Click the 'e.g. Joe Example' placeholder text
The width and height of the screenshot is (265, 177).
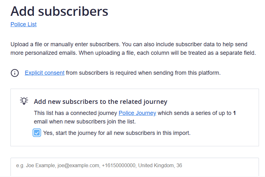pos(99,166)
